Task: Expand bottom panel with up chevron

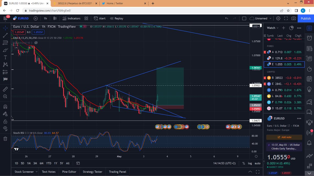Action: click(x=250, y=172)
